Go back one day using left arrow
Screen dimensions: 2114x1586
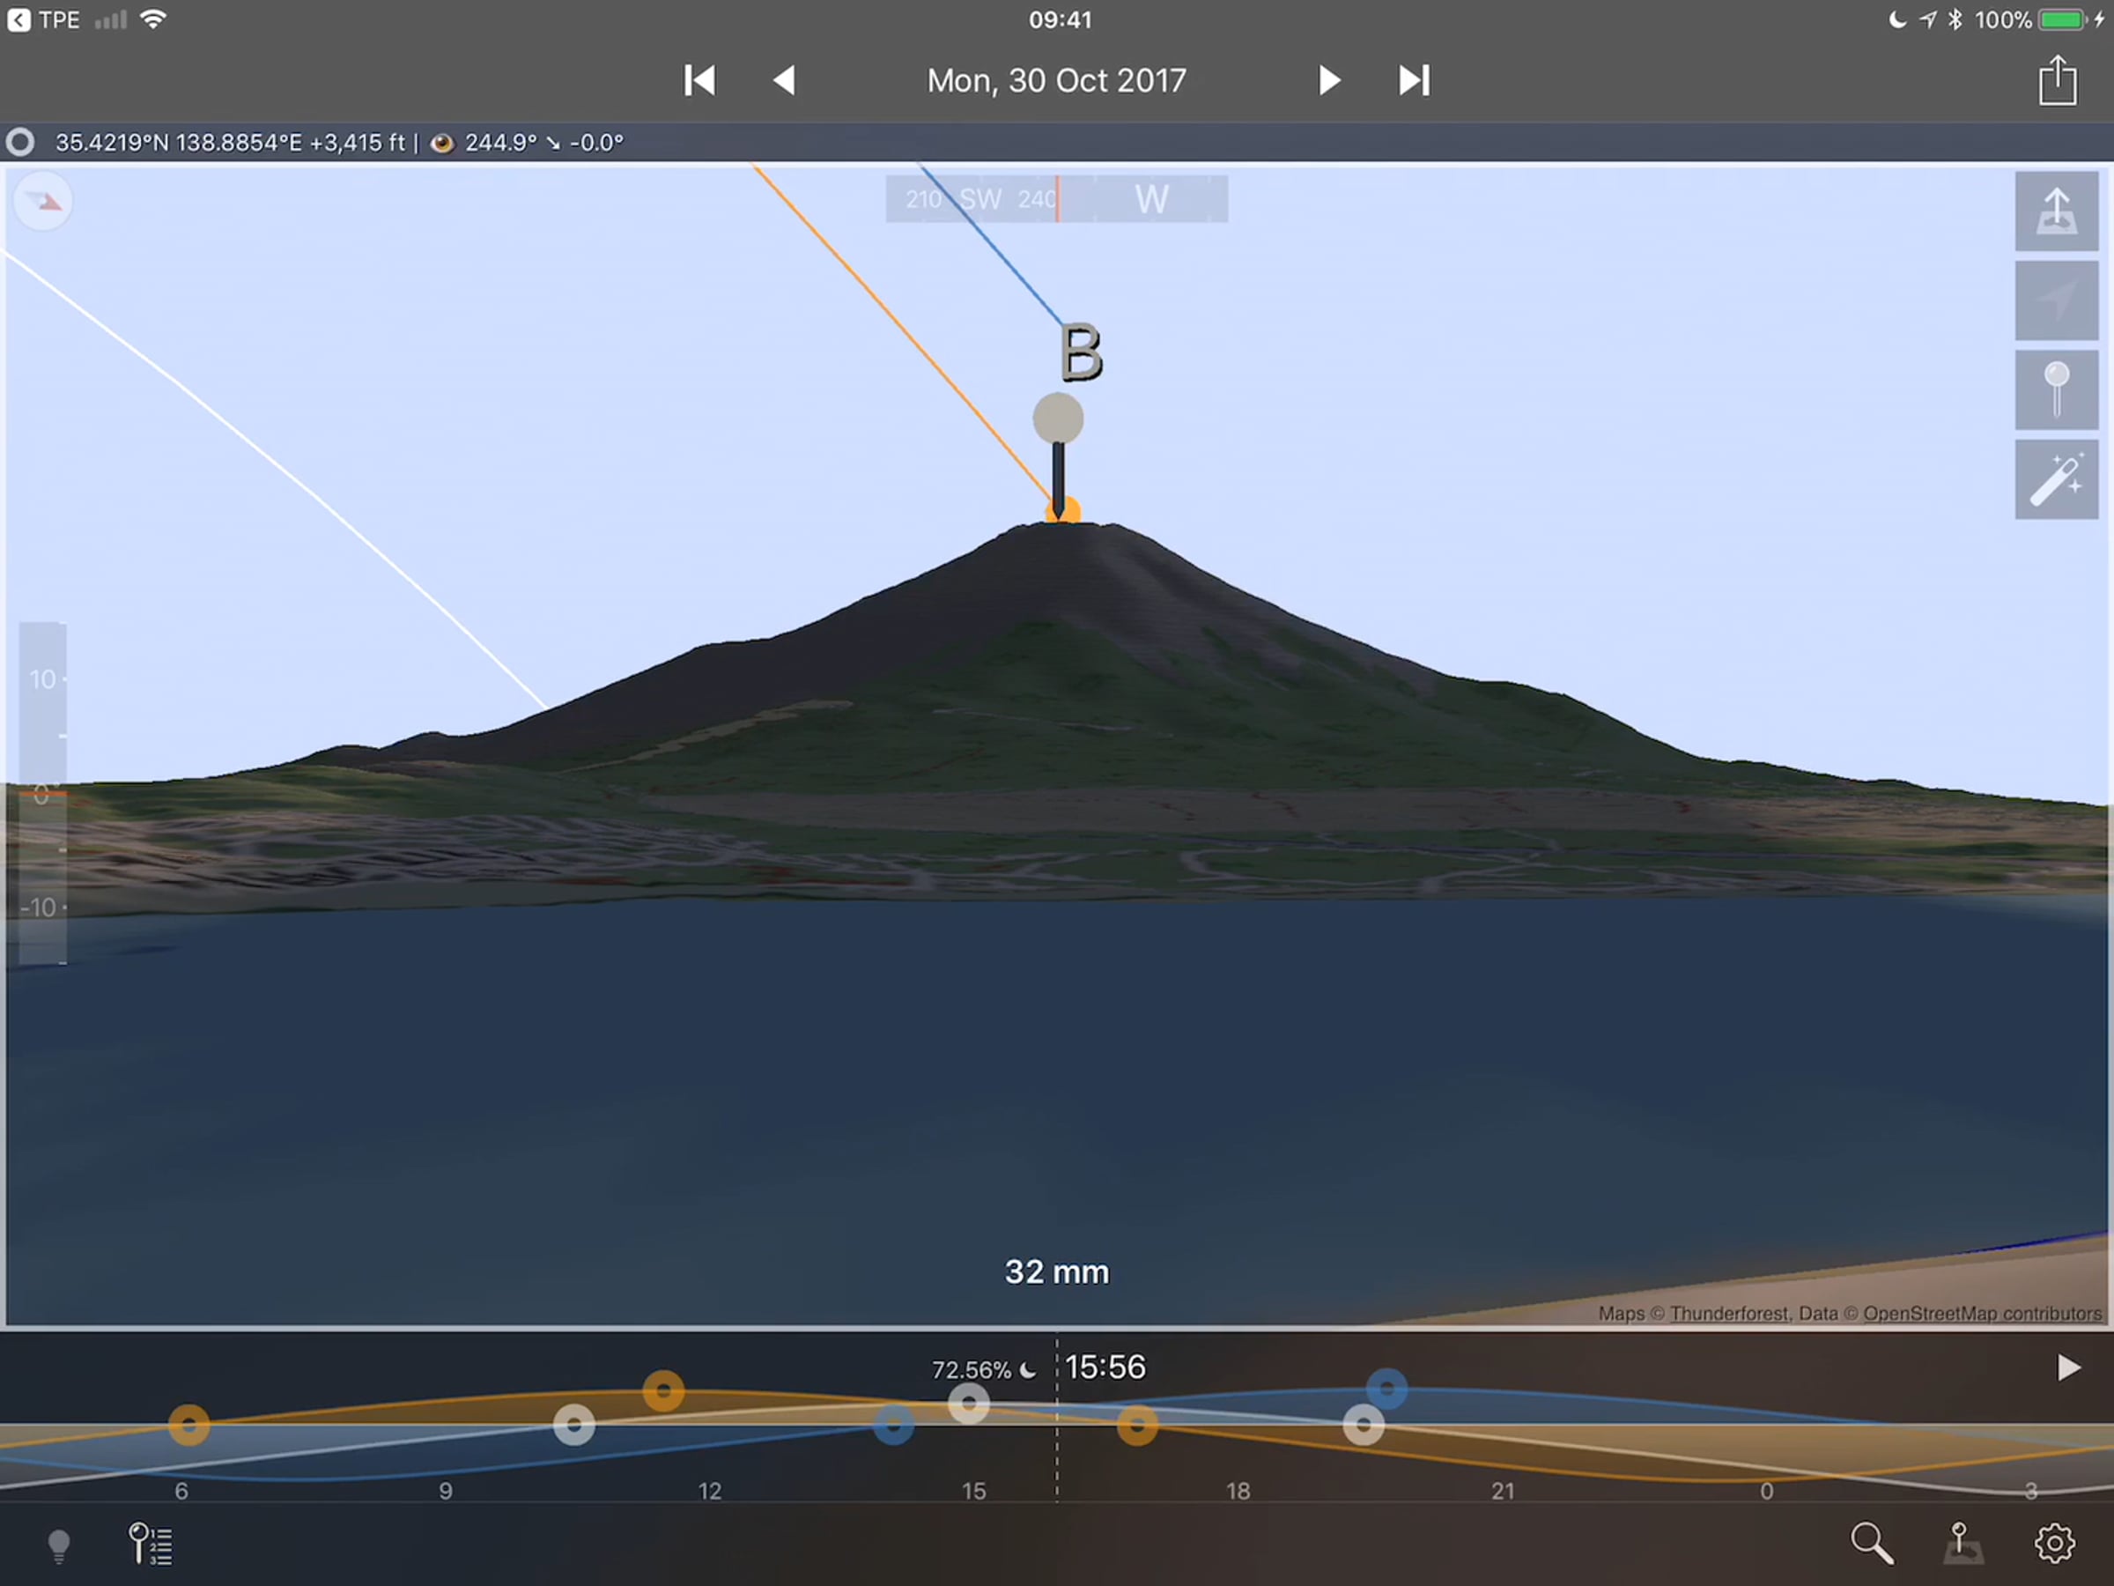coord(784,80)
